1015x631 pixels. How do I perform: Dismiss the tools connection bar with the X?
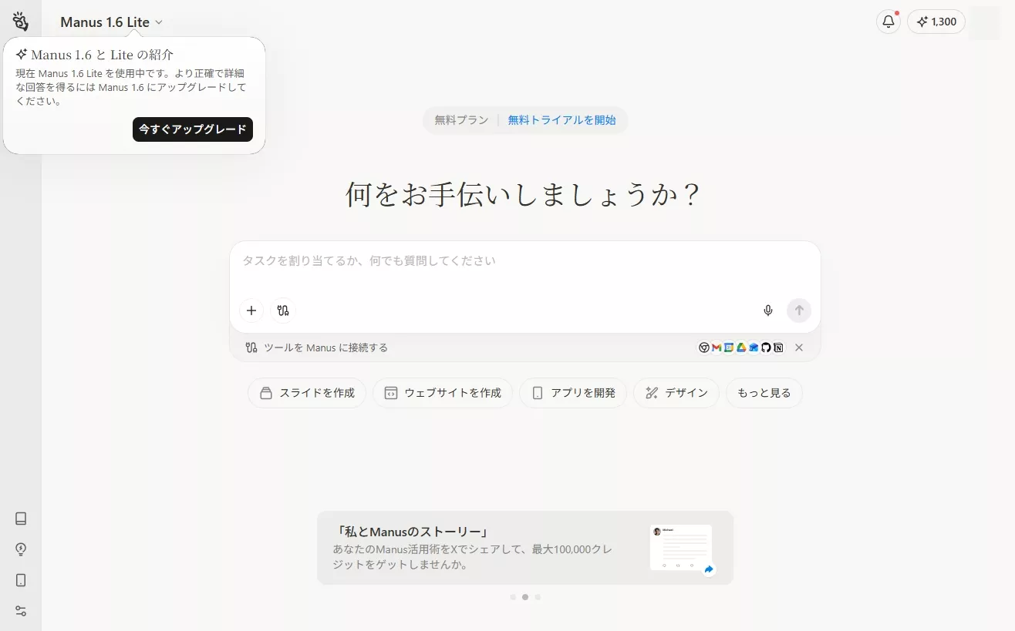(799, 347)
